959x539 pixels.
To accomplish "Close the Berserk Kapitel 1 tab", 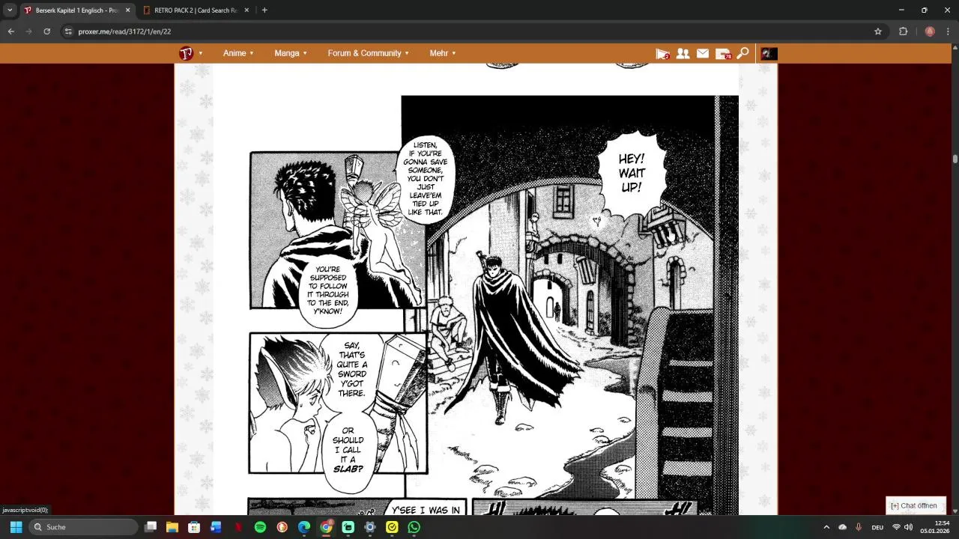I will pos(127,10).
